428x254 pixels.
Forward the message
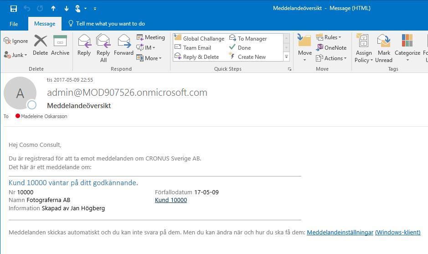click(x=124, y=45)
